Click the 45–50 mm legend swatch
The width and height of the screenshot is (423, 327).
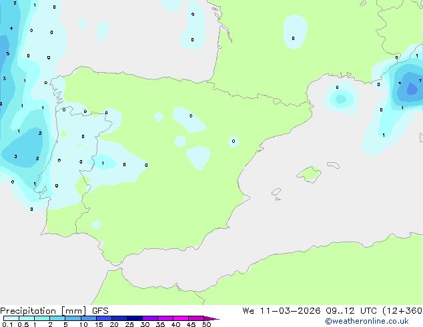pos(196,318)
